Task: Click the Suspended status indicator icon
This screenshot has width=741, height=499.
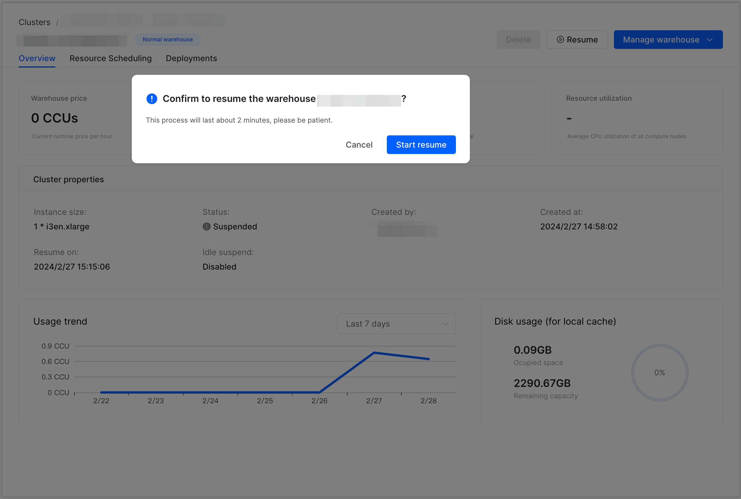Action: pyautogui.click(x=206, y=227)
